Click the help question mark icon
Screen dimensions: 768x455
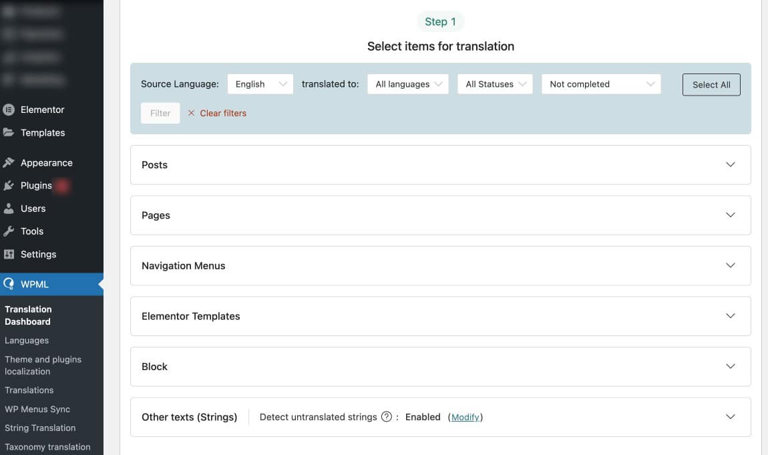pos(387,417)
